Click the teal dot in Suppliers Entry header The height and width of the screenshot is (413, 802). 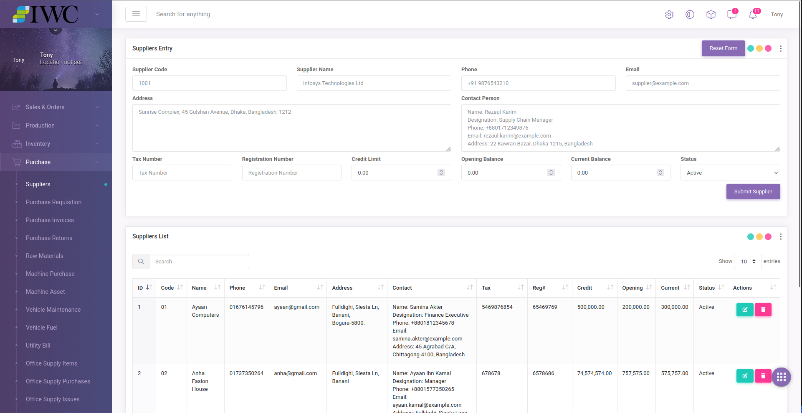coord(751,48)
